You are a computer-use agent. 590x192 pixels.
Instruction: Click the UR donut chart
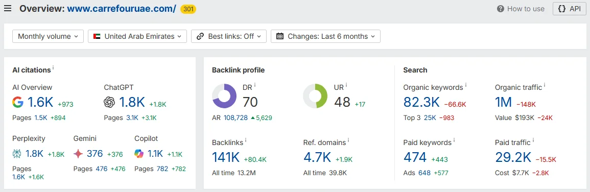pos(316,96)
